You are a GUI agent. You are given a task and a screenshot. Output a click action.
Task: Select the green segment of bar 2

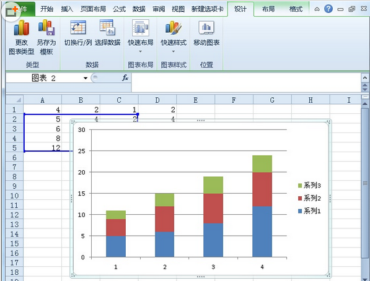pyautogui.click(x=164, y=200)
